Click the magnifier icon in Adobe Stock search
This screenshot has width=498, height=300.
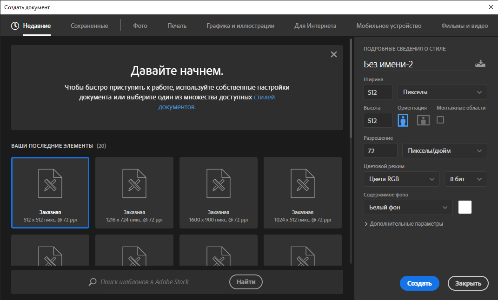[93, 281]
